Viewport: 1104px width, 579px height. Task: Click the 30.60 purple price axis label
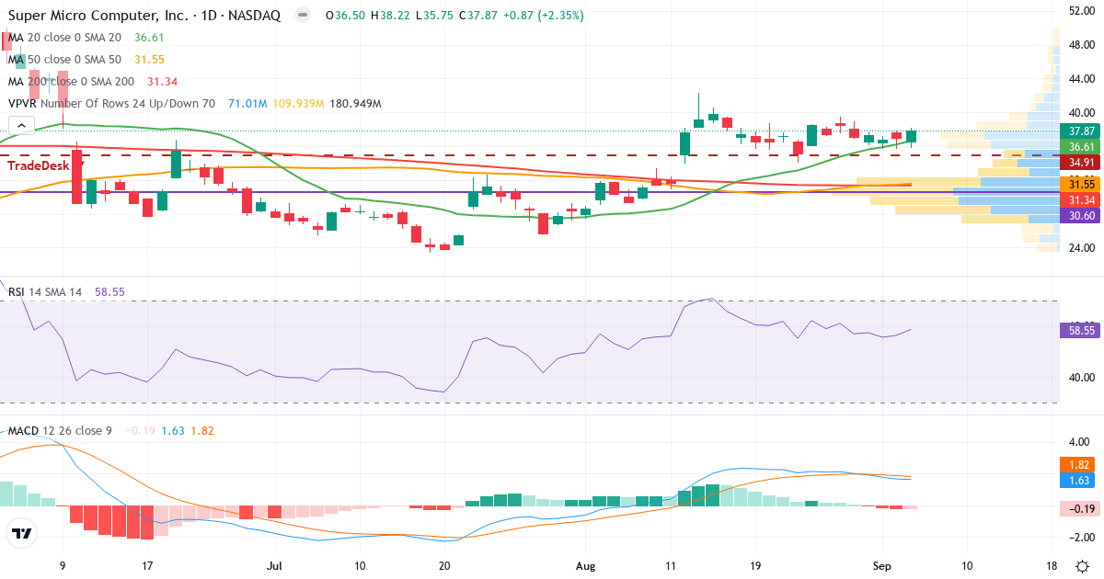(x=1079, y=216)
